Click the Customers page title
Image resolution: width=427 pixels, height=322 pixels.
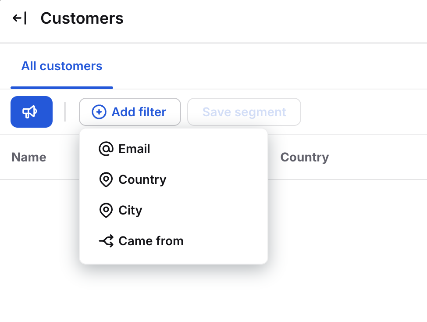[82, 18]
